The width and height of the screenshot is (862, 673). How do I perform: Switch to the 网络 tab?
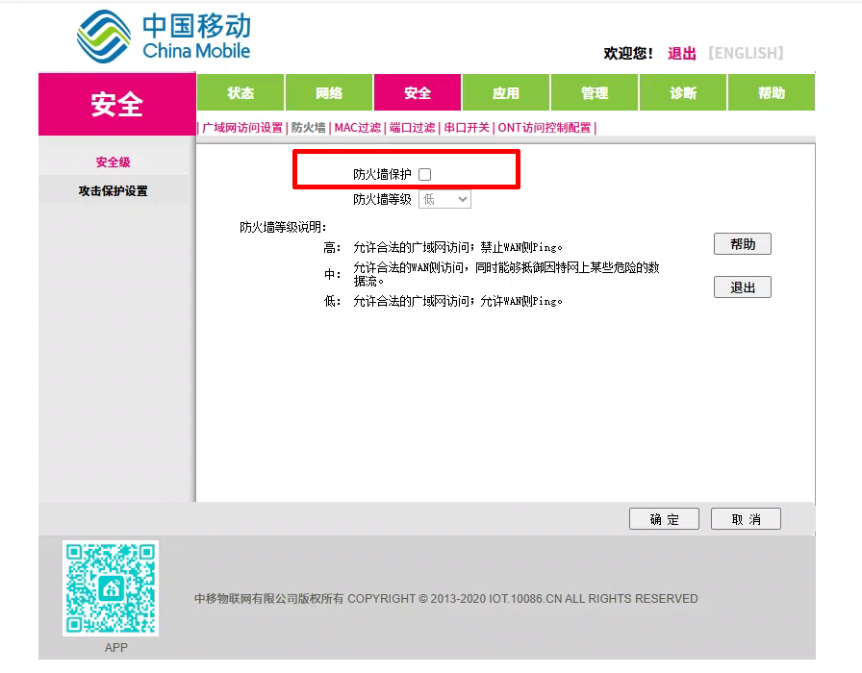(329, 93)
